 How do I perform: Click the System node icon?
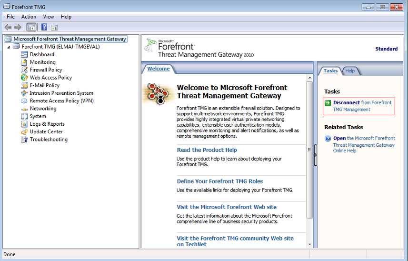click(x=24, y=116)
